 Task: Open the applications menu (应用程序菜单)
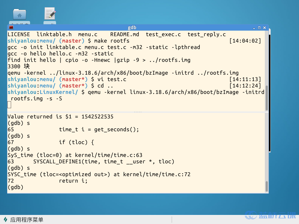[x=27, y=220]
